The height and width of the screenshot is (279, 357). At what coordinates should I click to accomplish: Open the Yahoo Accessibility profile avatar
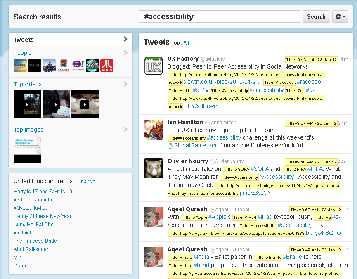[x=78, y=66]
